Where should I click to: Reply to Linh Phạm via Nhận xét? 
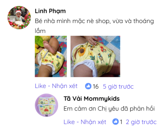(65, 86)
